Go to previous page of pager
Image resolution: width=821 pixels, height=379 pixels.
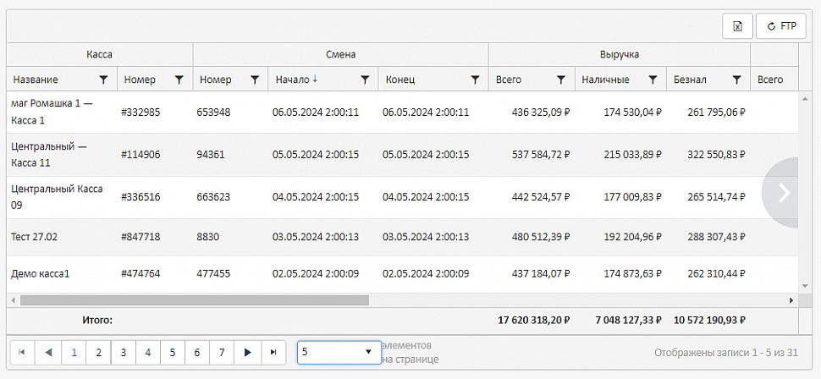tap(49, 352)
